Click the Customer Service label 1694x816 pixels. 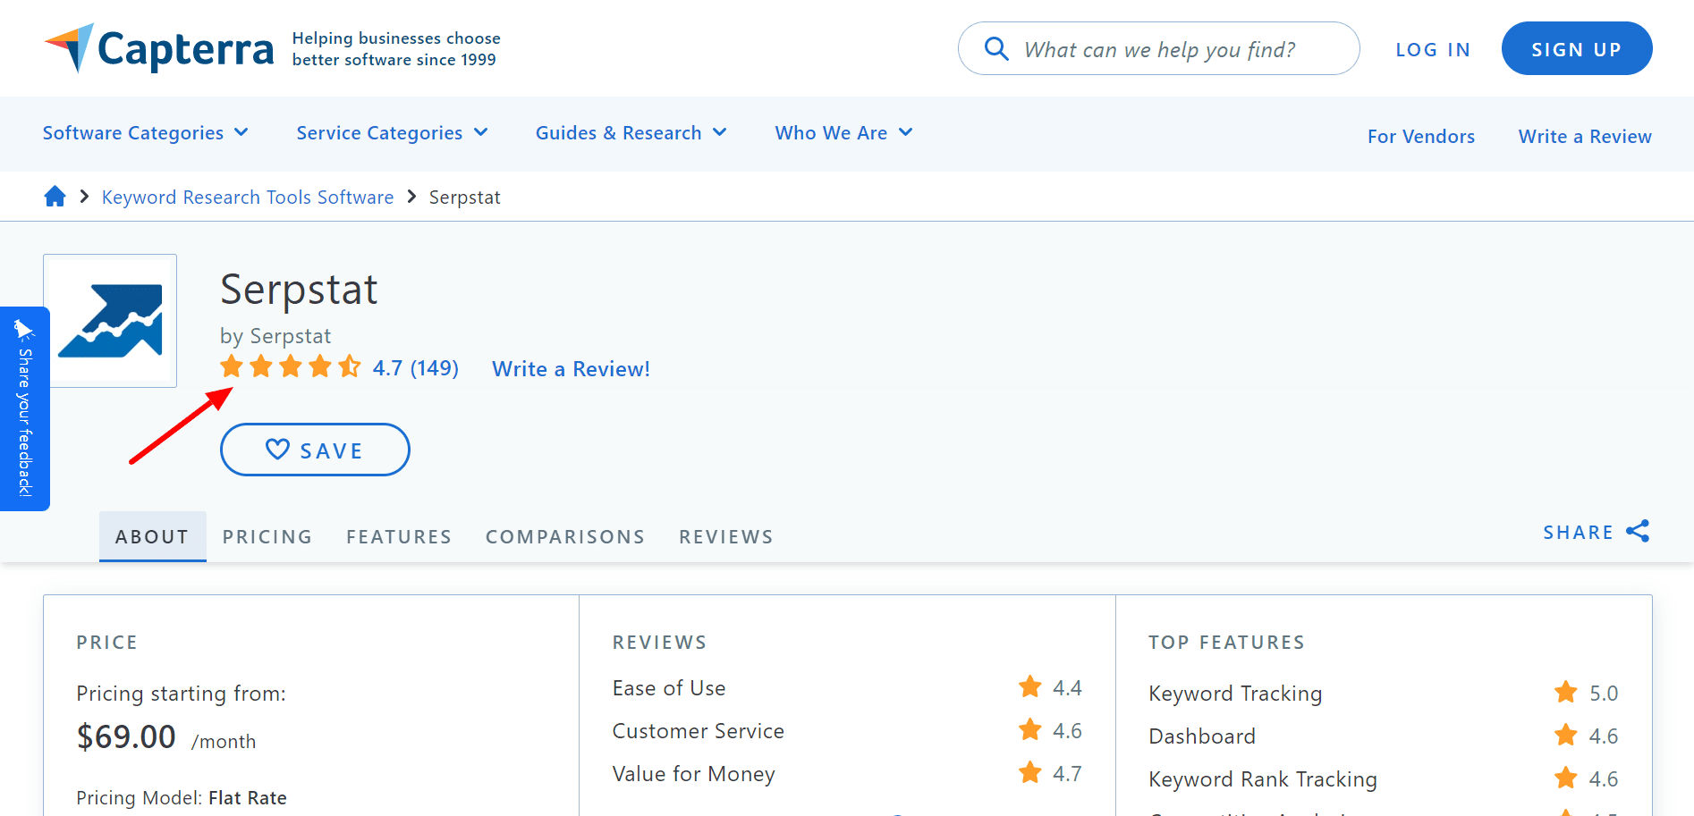point(699,731)
